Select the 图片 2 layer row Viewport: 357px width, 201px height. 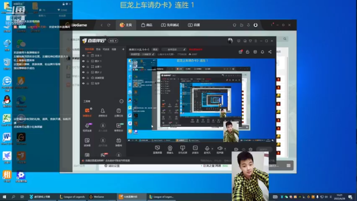tap(104, 72)
